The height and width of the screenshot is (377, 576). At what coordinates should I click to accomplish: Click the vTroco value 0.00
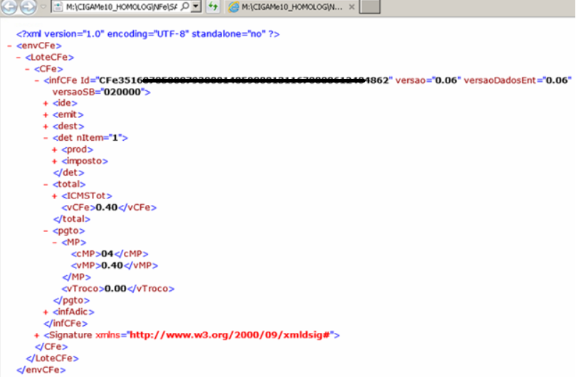click(116, 289)
